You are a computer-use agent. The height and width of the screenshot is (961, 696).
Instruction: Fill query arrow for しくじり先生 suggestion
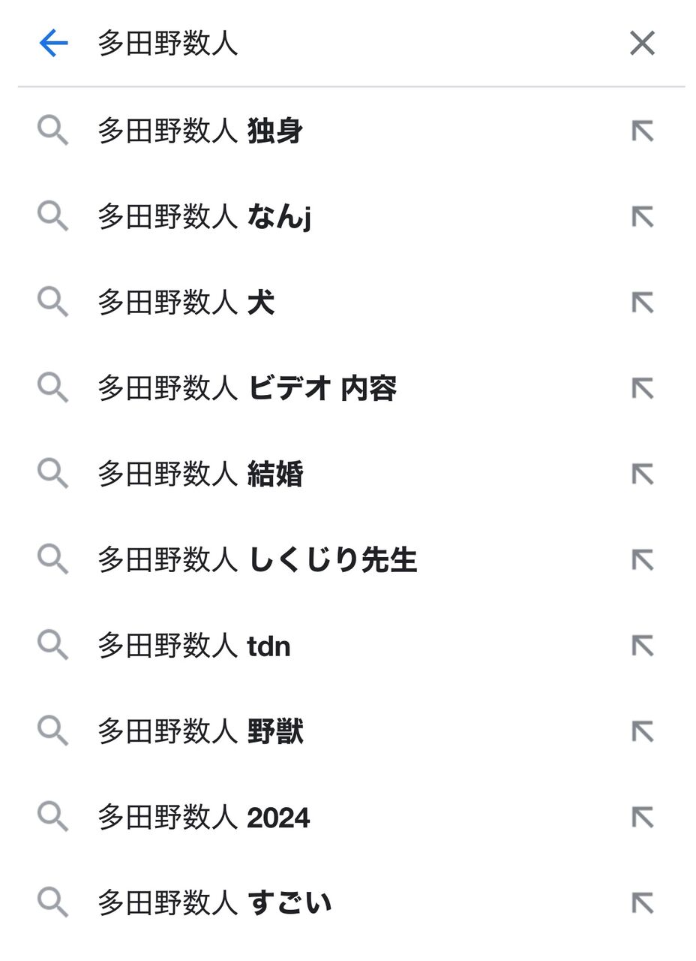(x=642, y=559)
